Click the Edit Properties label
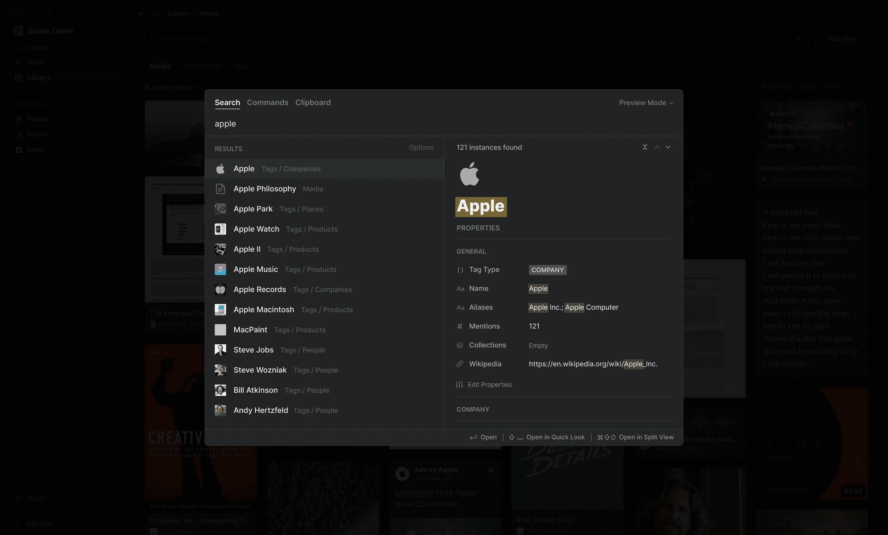The width and height of the screenshot is (888, 535). click(489, 385)
